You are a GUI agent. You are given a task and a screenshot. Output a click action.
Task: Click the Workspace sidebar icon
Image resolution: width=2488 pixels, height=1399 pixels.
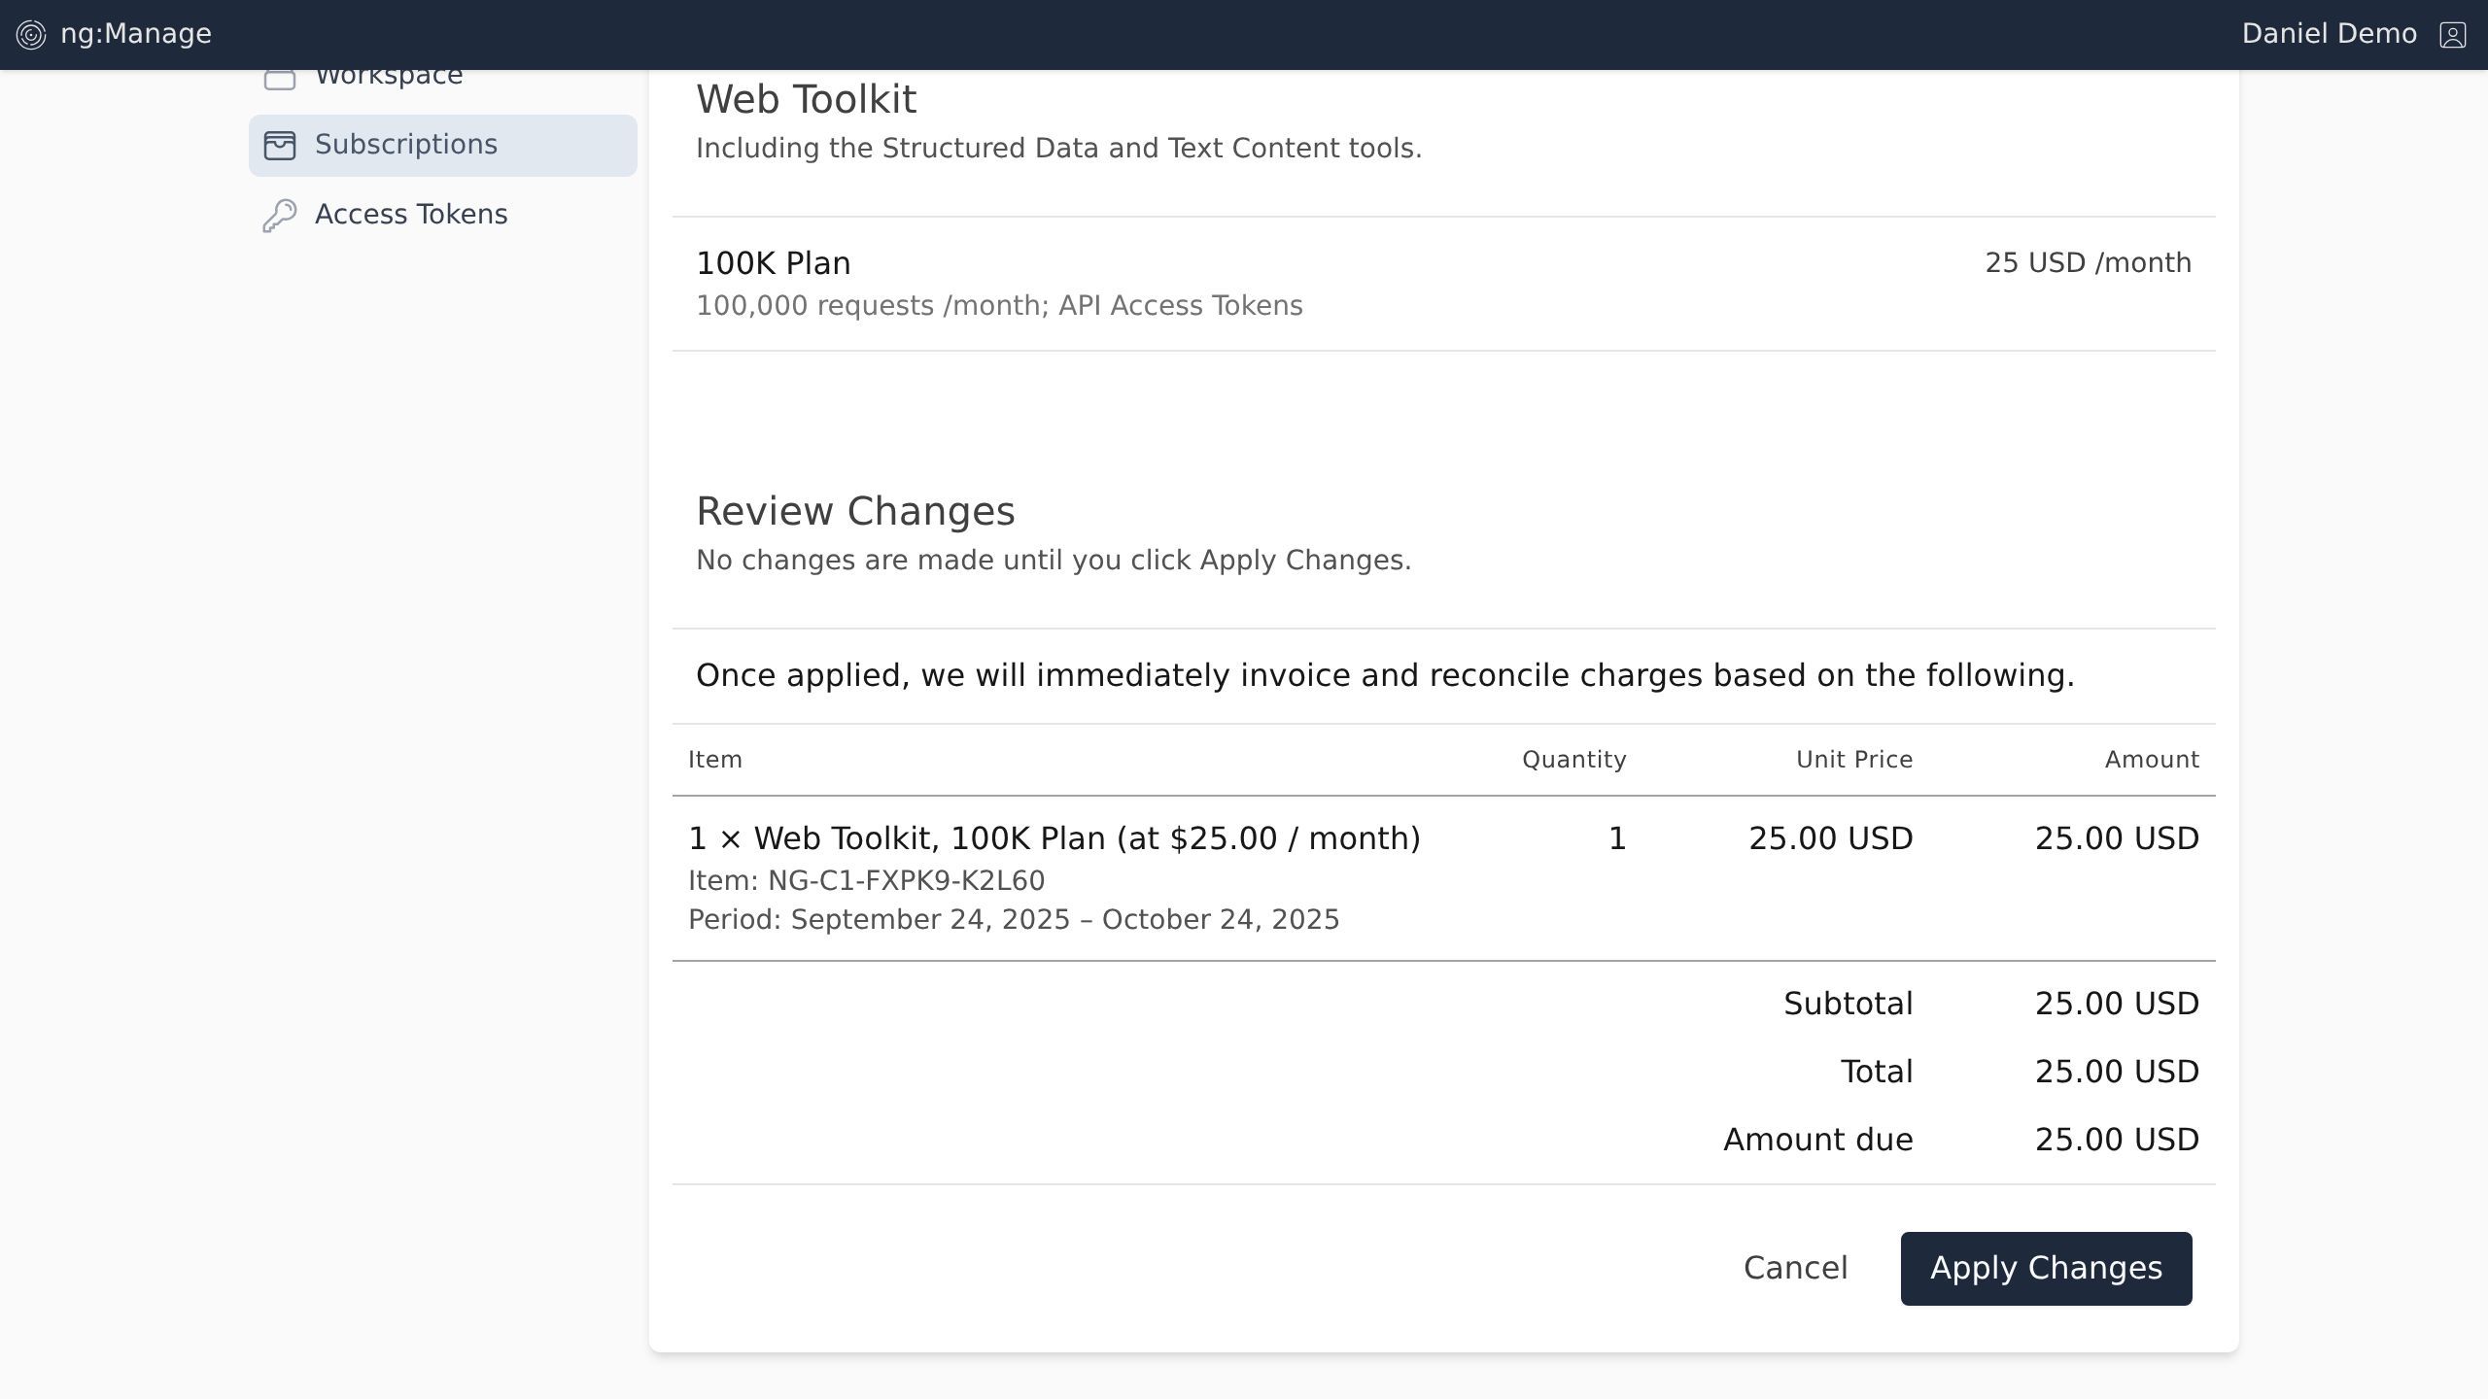point(280,79)
